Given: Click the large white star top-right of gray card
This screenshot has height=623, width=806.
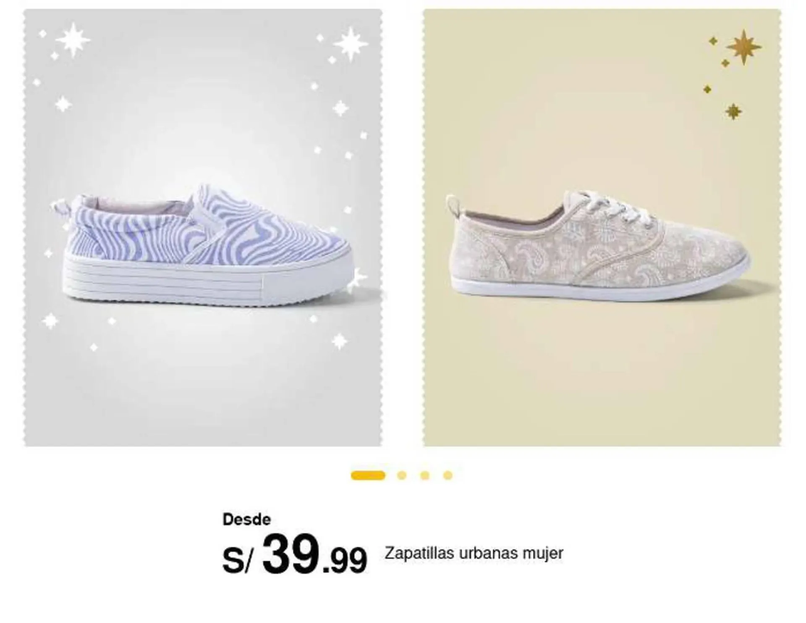Looking at the screenshot, I should pyautogui.click(x=350, y=44).
